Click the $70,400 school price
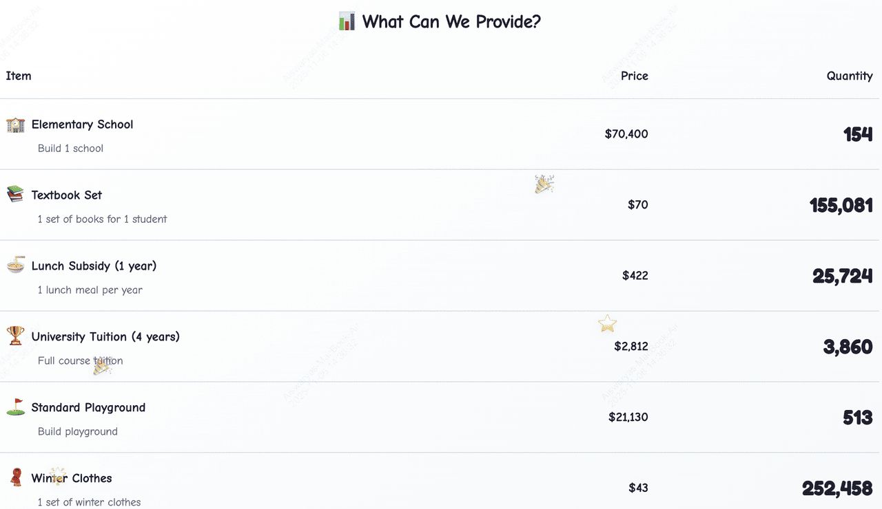 click(626, 134)
